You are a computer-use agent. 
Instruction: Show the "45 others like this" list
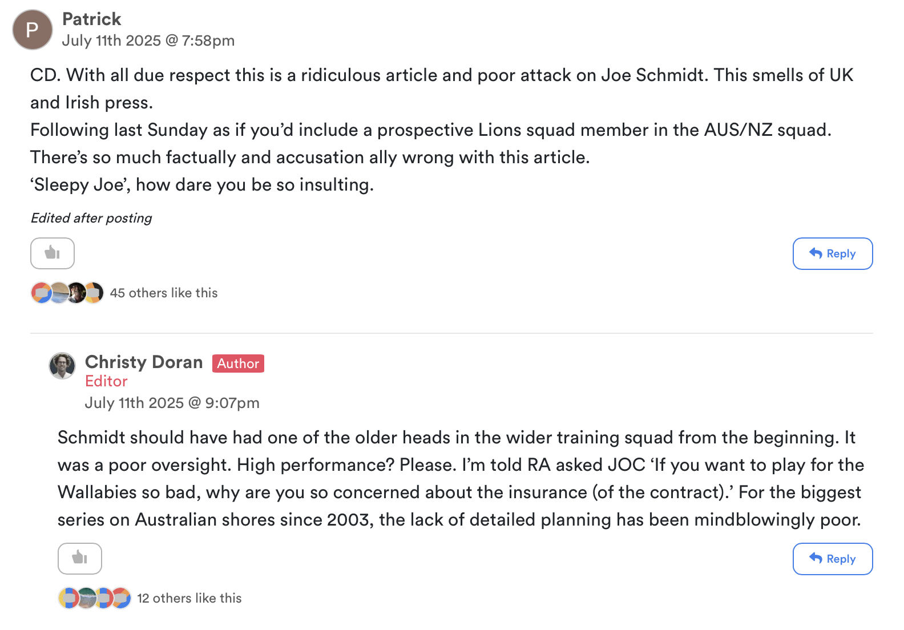[x=164, y=293]
